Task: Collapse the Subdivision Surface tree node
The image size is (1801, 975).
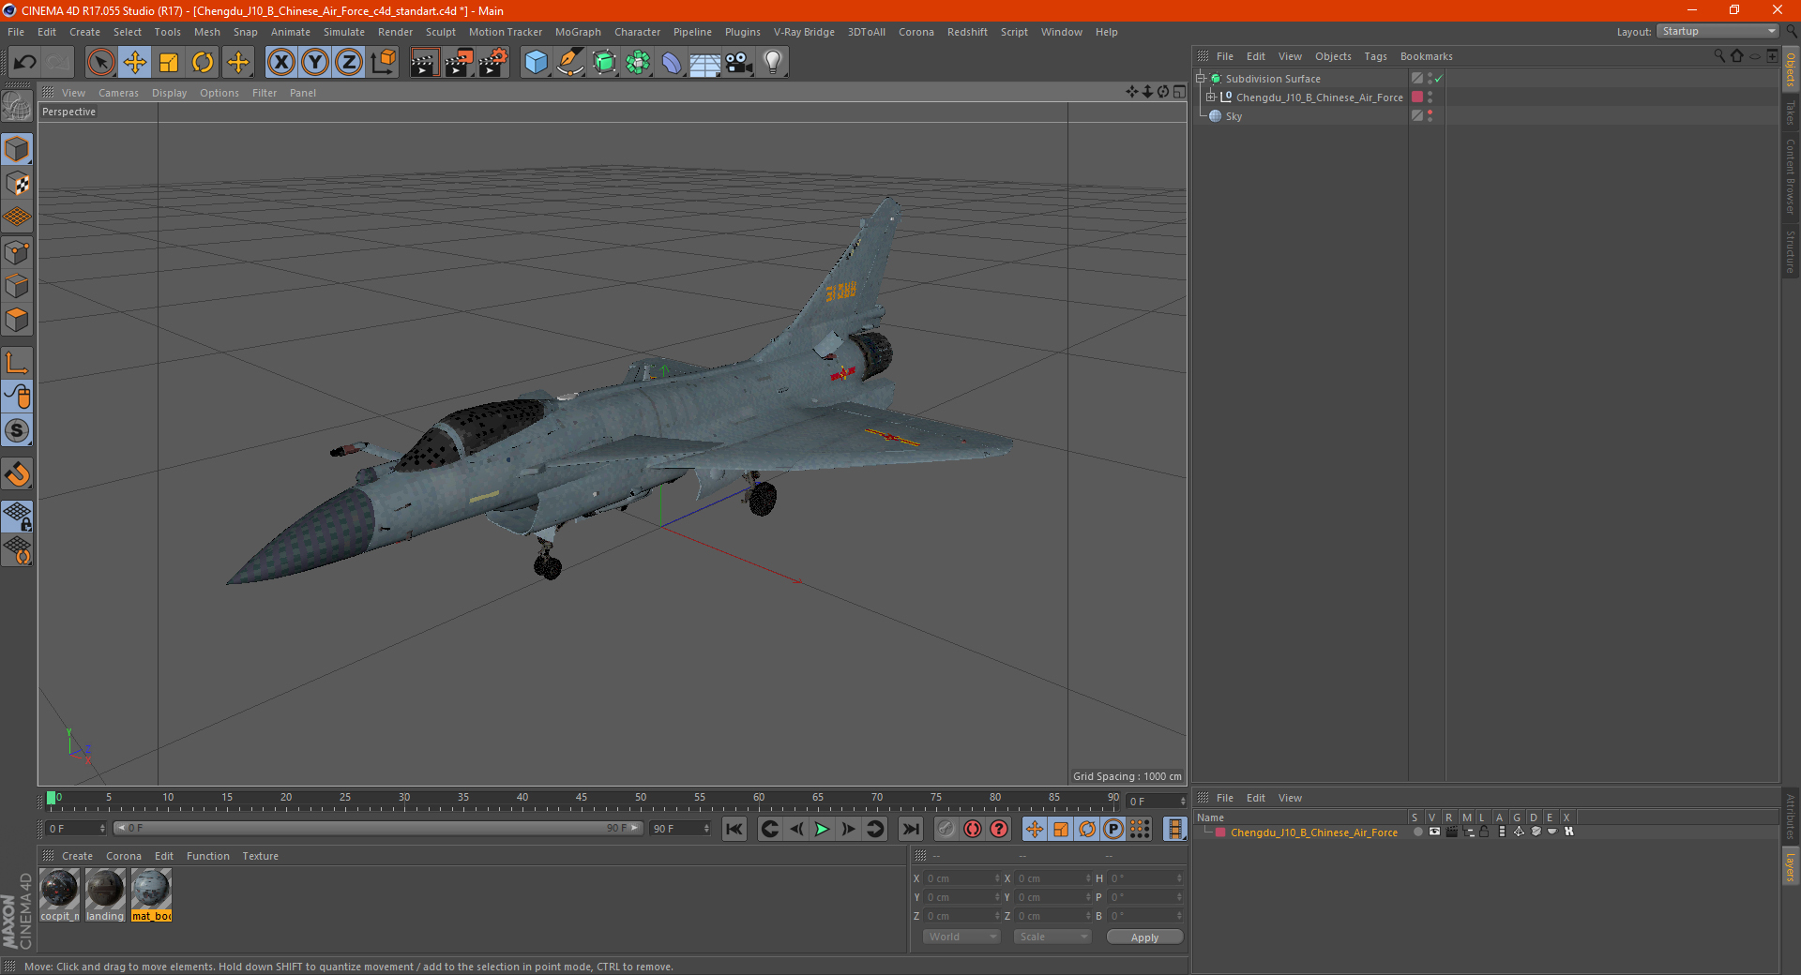Action: click(1200, 79)
